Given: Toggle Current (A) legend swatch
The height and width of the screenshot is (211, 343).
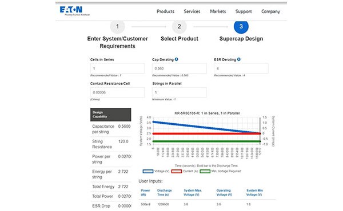Looking at the screenshot, I should coord(177,171).
